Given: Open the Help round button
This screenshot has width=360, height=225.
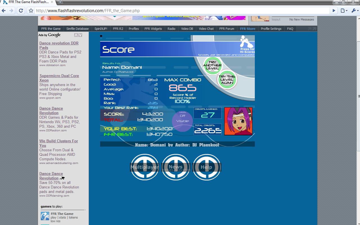Looking at the screenshot, I should coord(206,167).
